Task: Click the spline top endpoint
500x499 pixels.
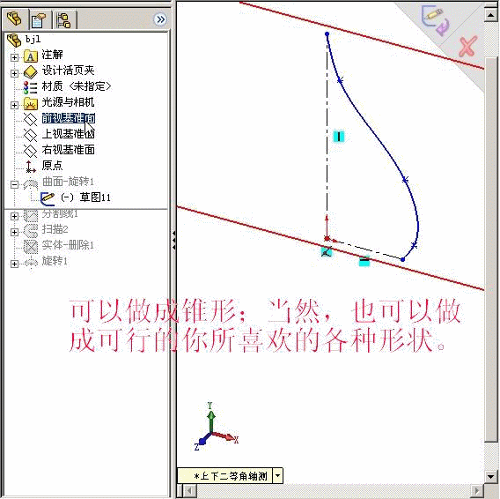Action: coord(327,34)
